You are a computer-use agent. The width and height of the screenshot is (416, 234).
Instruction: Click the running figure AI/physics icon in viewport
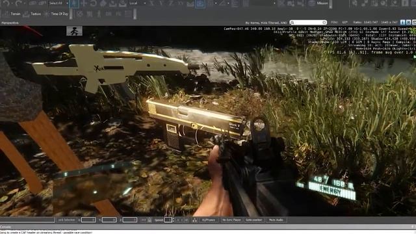[74, 31]
